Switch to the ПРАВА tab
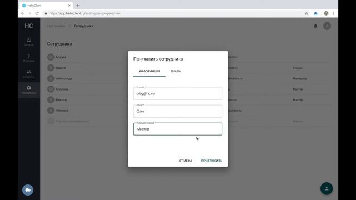This screenshot has width=356, height=200. pos(176,71)
